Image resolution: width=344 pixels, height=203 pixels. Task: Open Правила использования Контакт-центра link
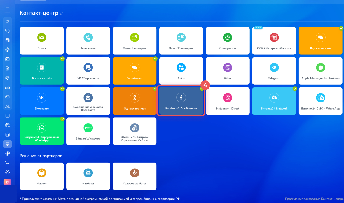[314, 199]
